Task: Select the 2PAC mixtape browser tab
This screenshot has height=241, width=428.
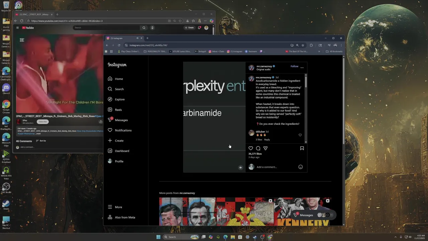Action: (33, 14)
